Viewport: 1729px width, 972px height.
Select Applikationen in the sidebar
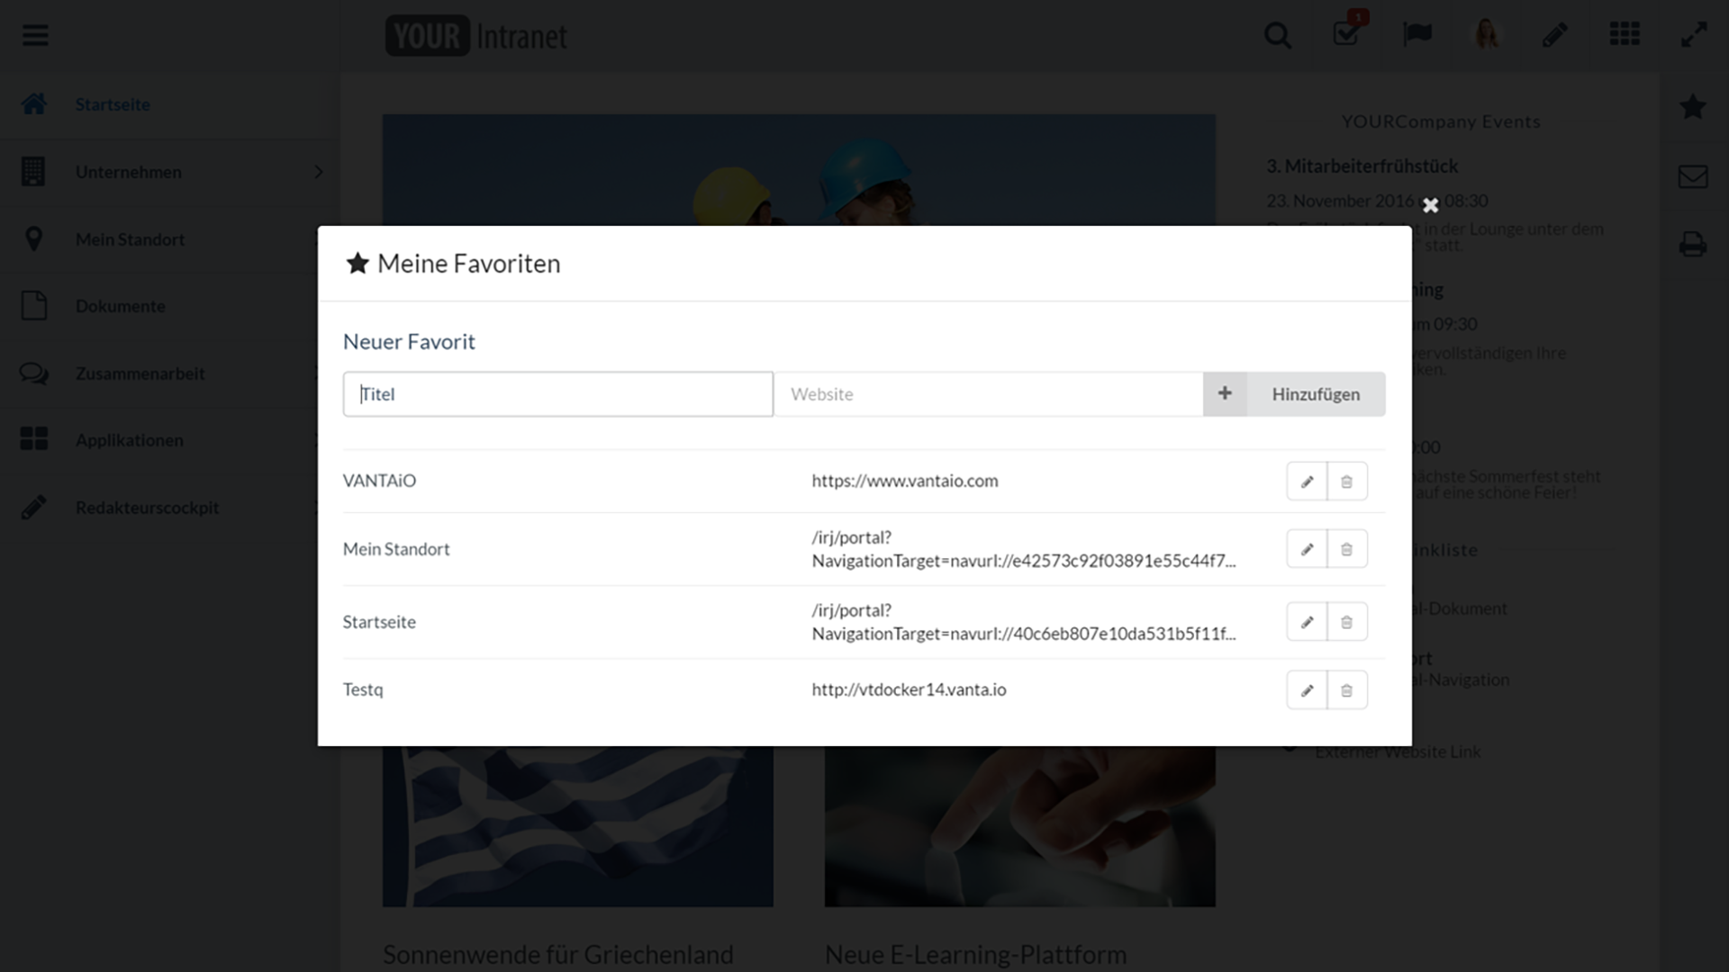click(169, 440)
